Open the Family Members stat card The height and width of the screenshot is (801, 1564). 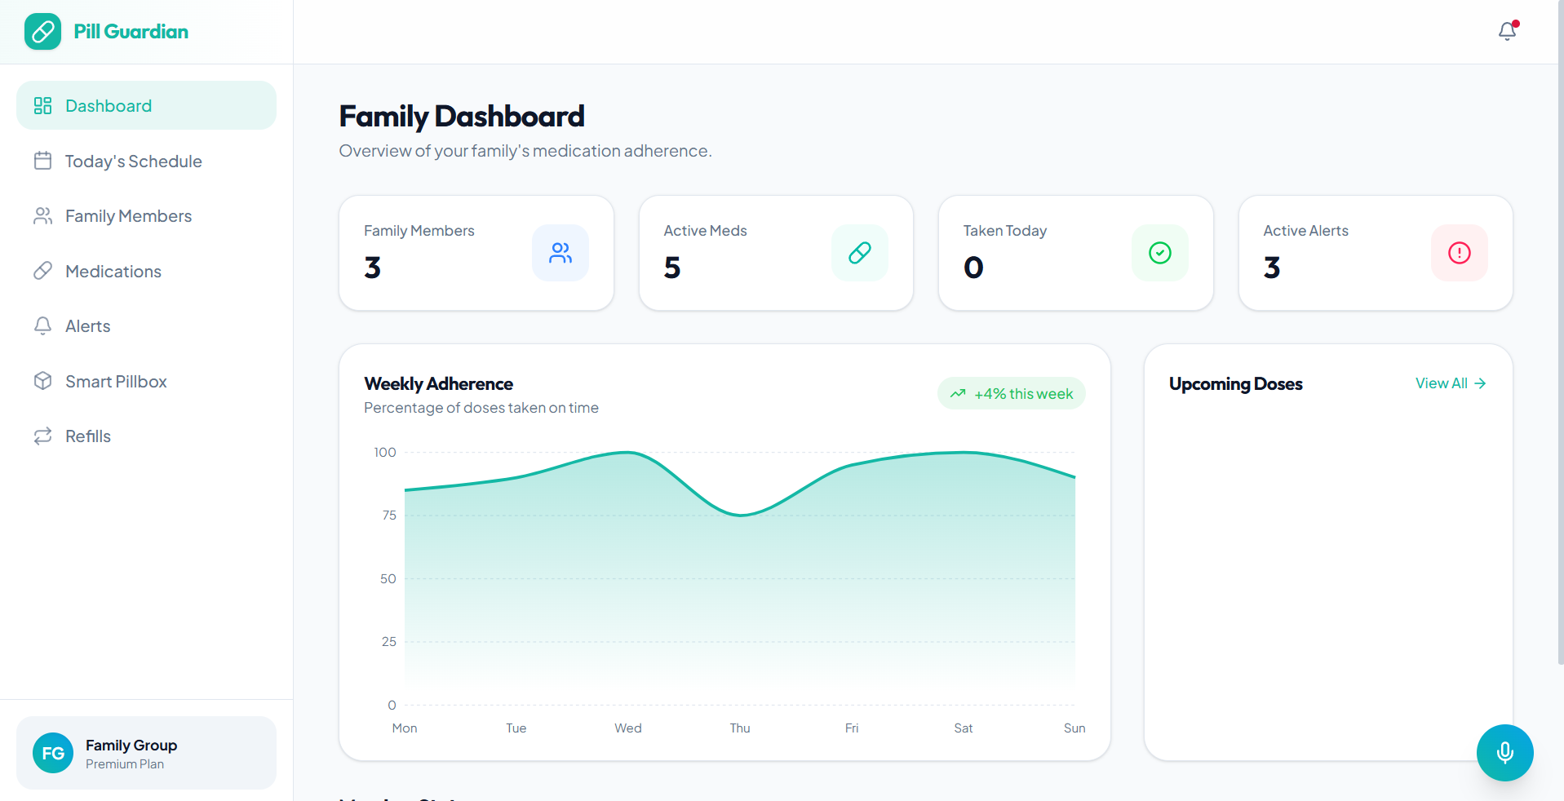tap(476, 253)
